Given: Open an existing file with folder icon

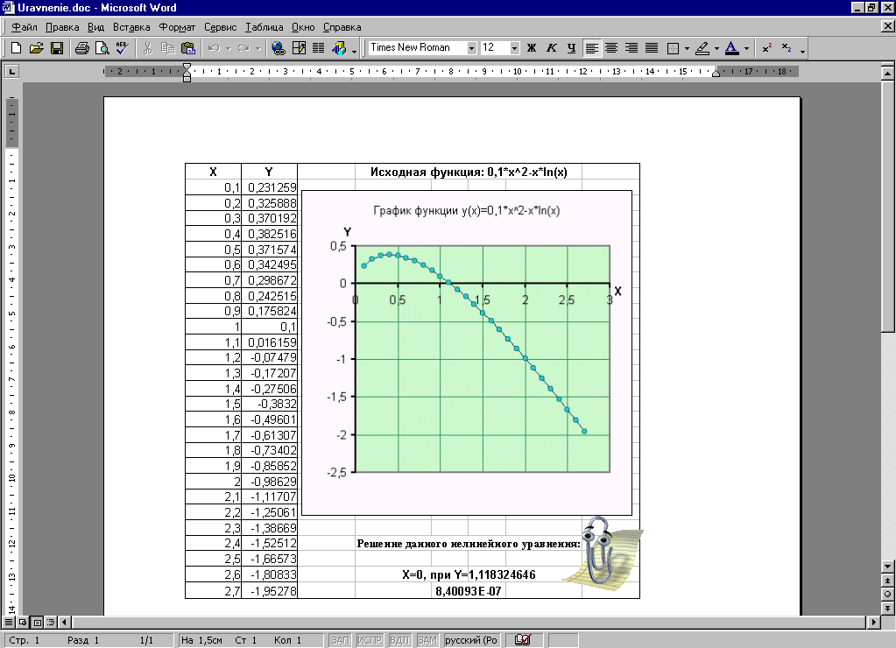Looking at the screenshot, I should coord(36,48).
